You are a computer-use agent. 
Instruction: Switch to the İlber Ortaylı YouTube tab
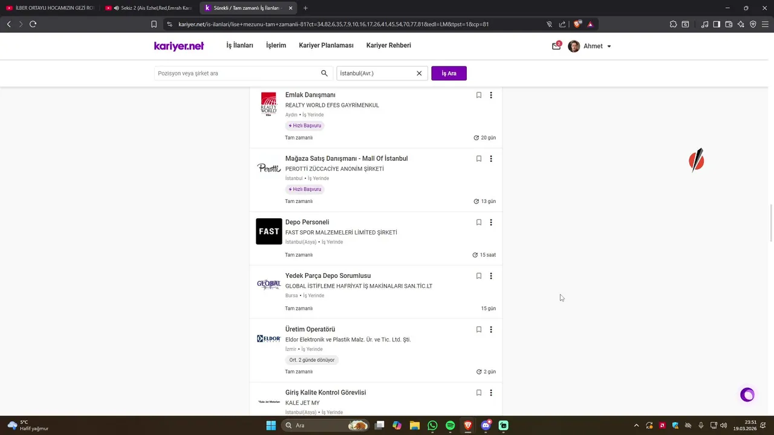tap(50, 8)
